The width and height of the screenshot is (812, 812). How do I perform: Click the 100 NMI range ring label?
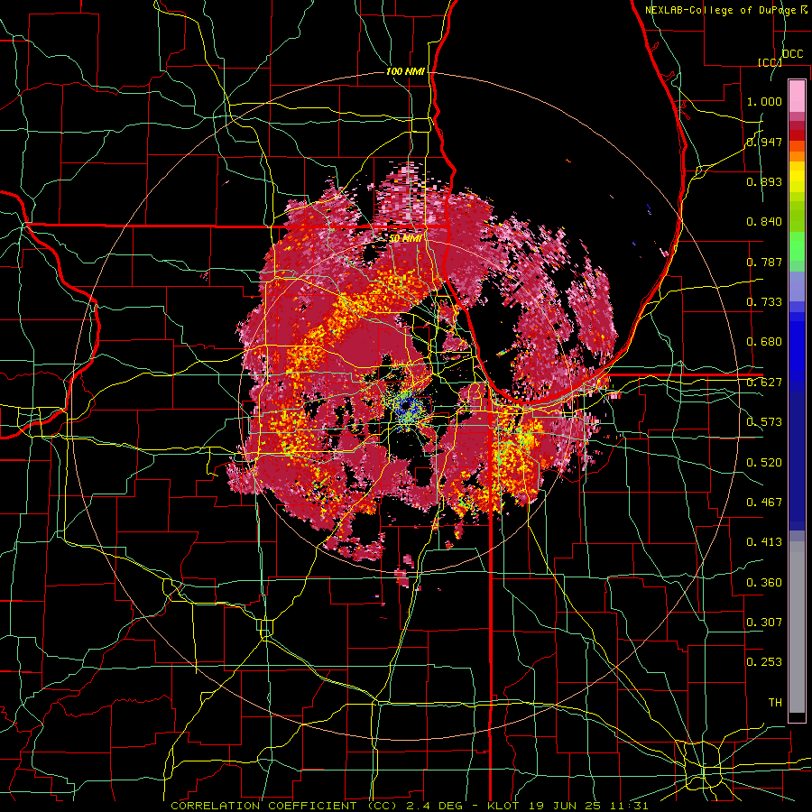point(405,71)
